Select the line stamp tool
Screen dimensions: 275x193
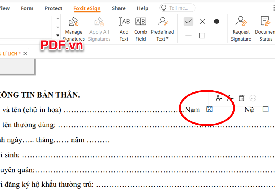[188, 35]
